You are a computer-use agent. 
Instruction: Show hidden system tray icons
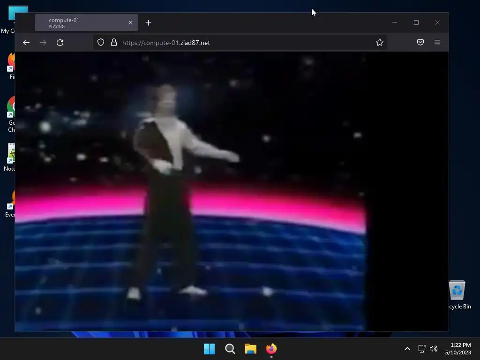[407, 349]
